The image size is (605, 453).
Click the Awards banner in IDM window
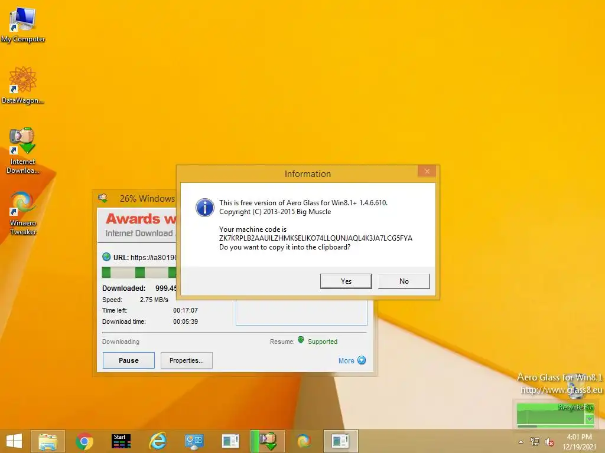[136, 225]
